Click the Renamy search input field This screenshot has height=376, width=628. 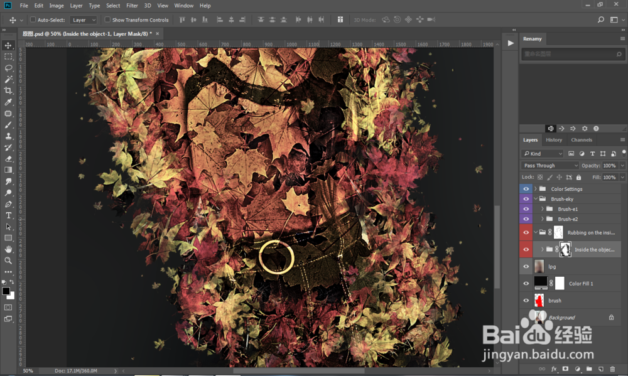click(572, 54)
